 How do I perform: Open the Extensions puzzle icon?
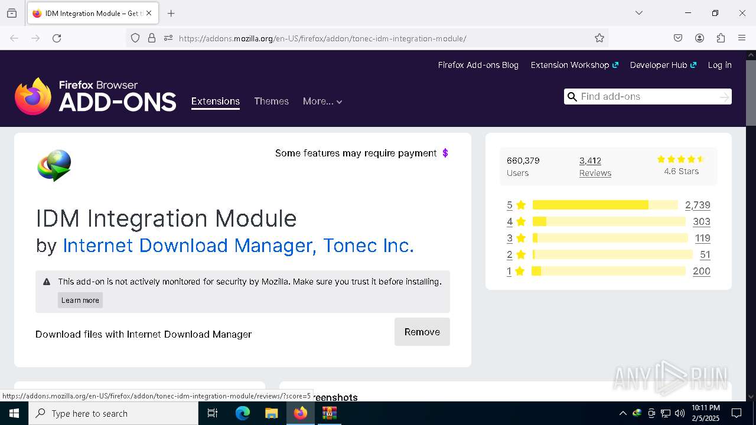pyautogui.click(x=721, y=38)
